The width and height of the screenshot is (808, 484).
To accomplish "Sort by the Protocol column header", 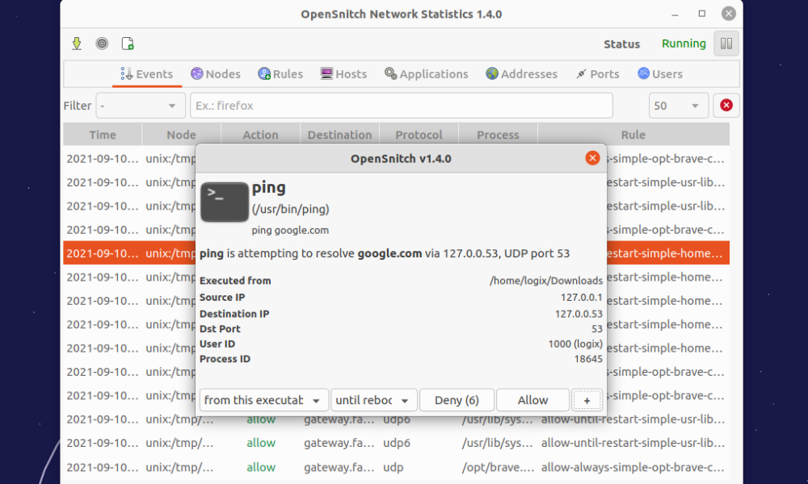I will pyautogui.click(x=419, y=135).
